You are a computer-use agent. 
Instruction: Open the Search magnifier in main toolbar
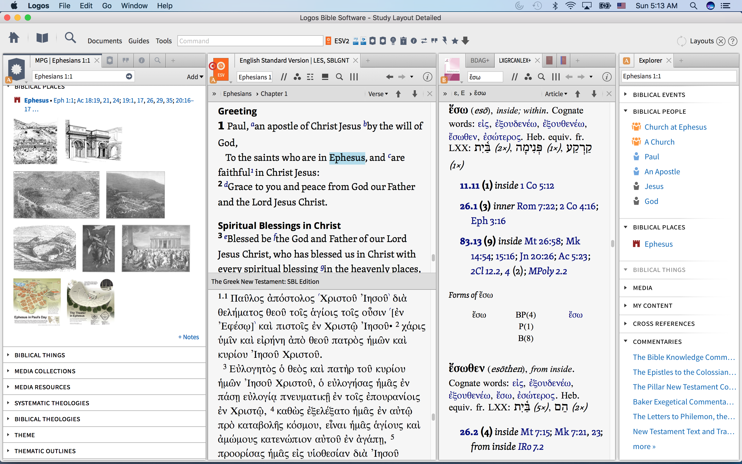tap(70, 38)
